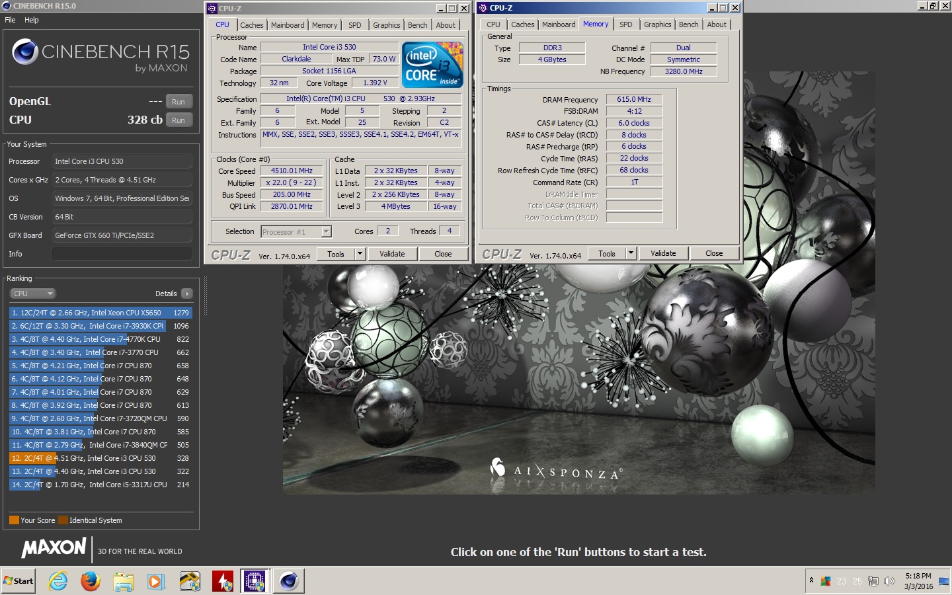
Task: Switch to Caches tab in right CPU-Z
Action: (x=522, y=24)
